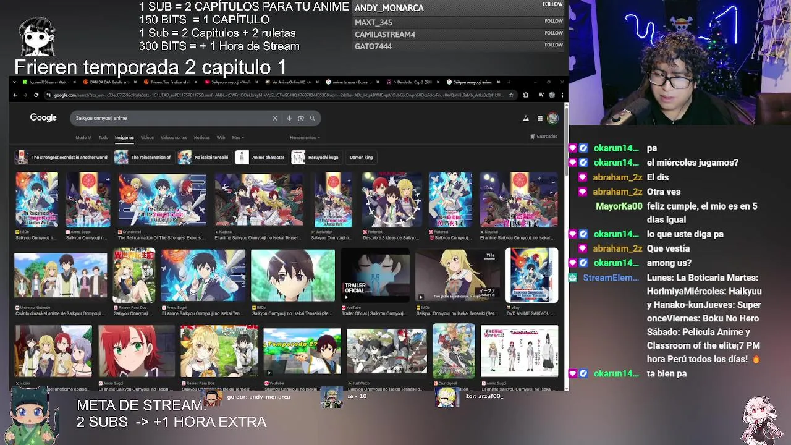Viewport: 791px width, 445px height.
Task: Open Google Search Labs flask icon
Action: tap(526, 118)
